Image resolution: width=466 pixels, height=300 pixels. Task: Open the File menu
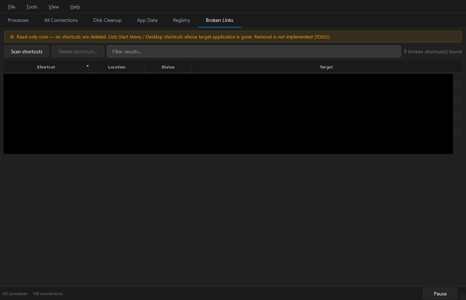(12, 7)
